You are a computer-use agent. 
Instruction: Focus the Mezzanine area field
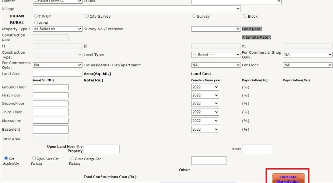pyautogui.click(x=50, y=121)
